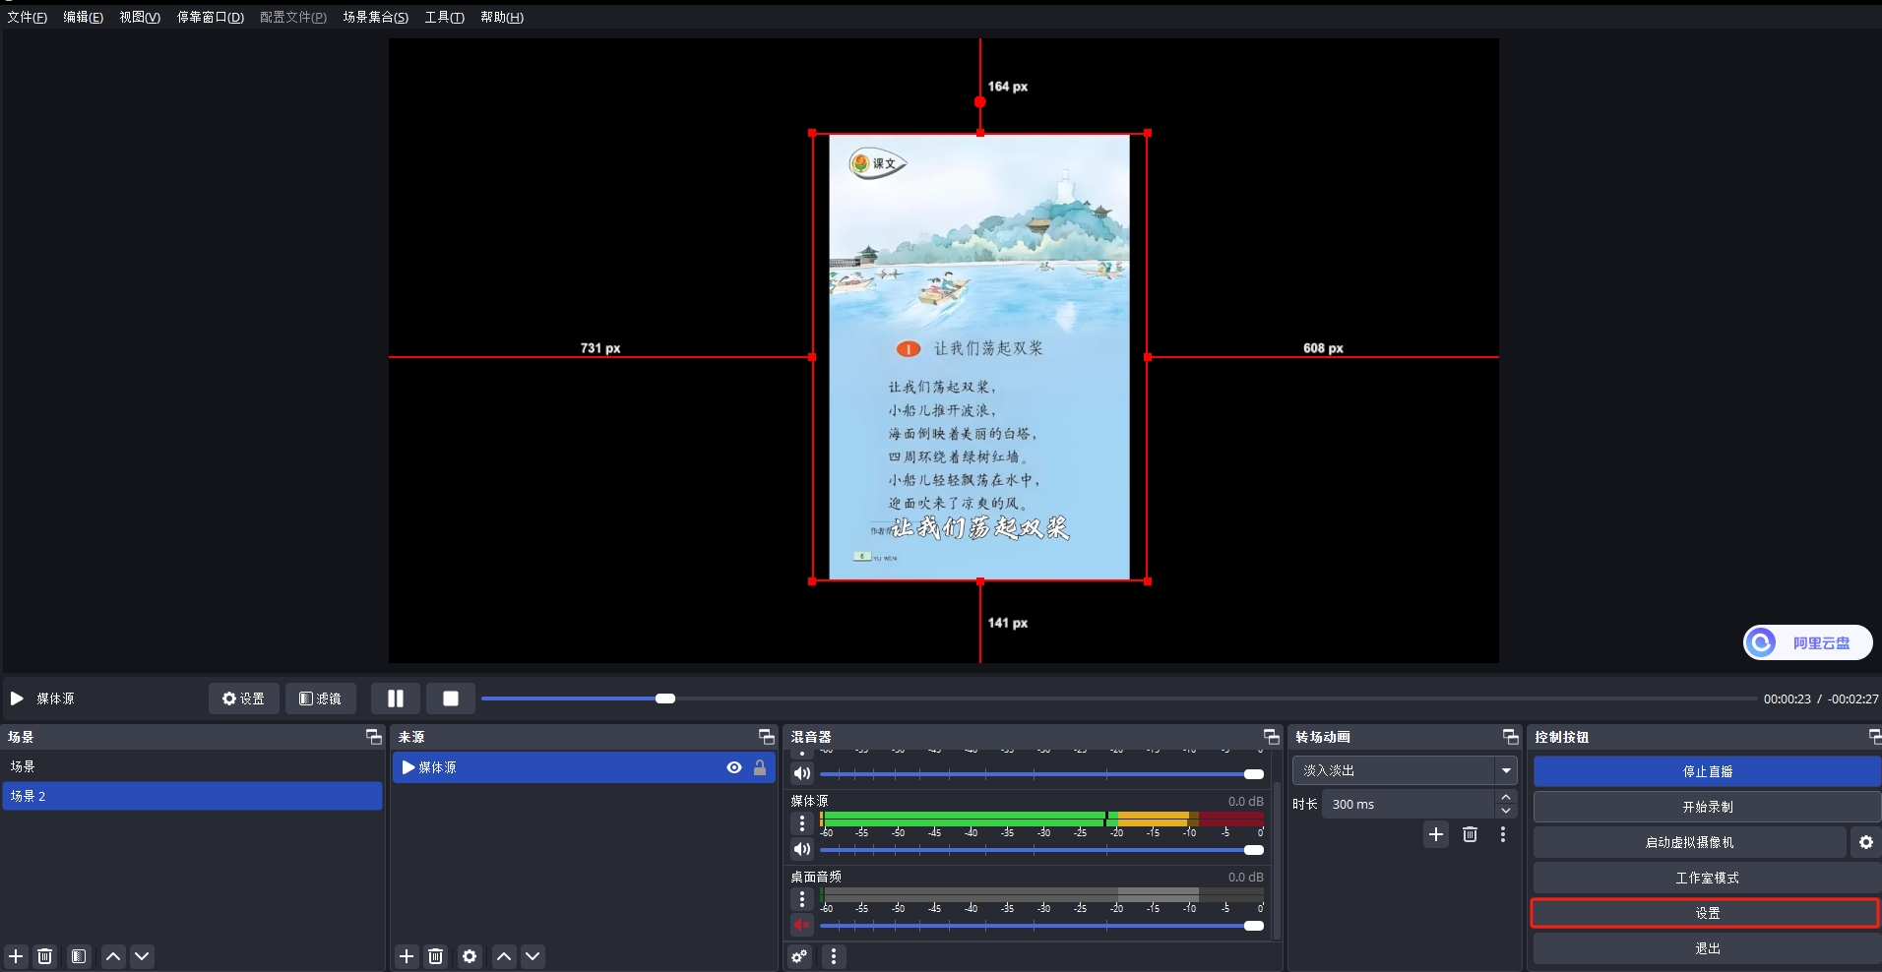Add a new scene with plus icon
The height and width of the screenshot is (972, 1882).
tap(16, 956)
